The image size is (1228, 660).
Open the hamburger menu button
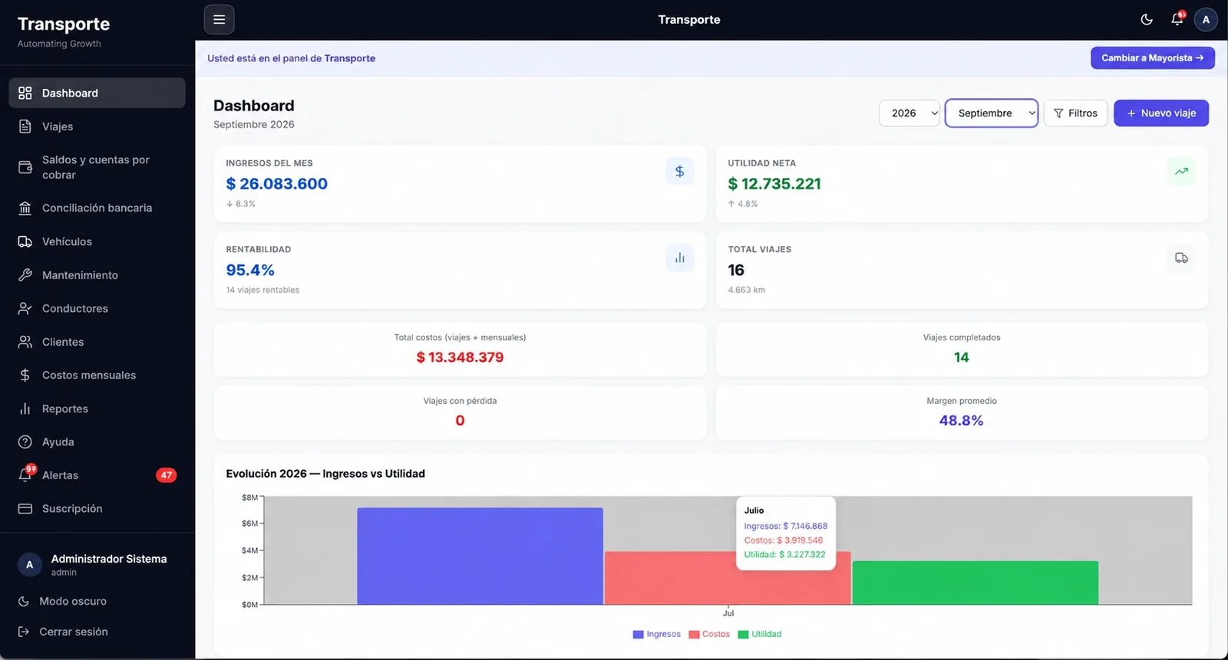(219, 20)
